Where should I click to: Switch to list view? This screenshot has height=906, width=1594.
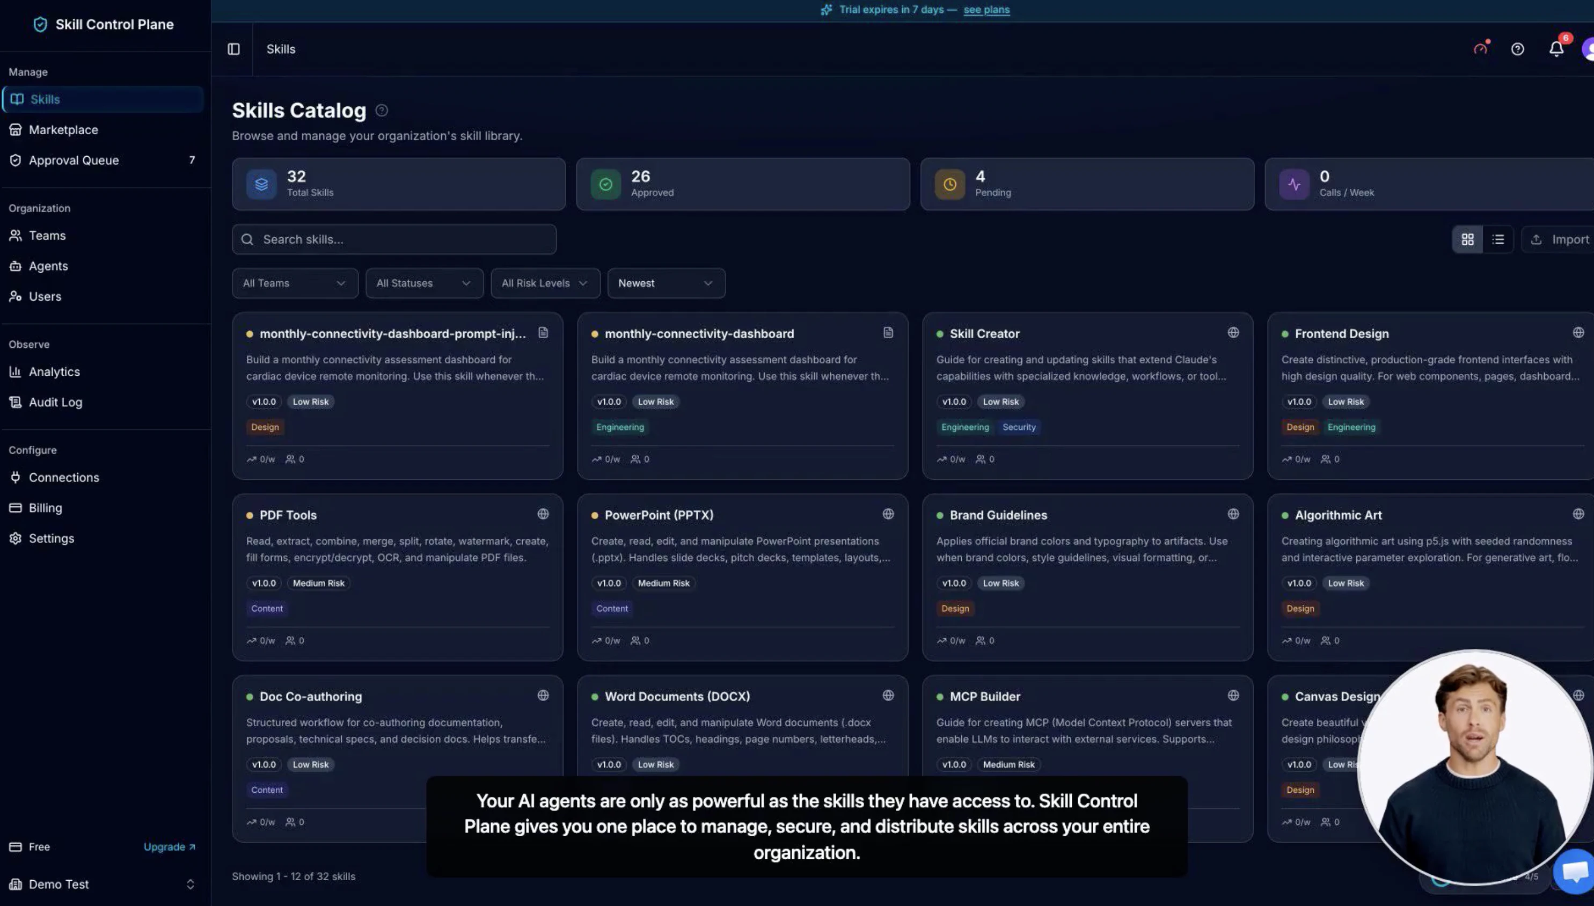pyautogui.click(x=1497, y=239)
